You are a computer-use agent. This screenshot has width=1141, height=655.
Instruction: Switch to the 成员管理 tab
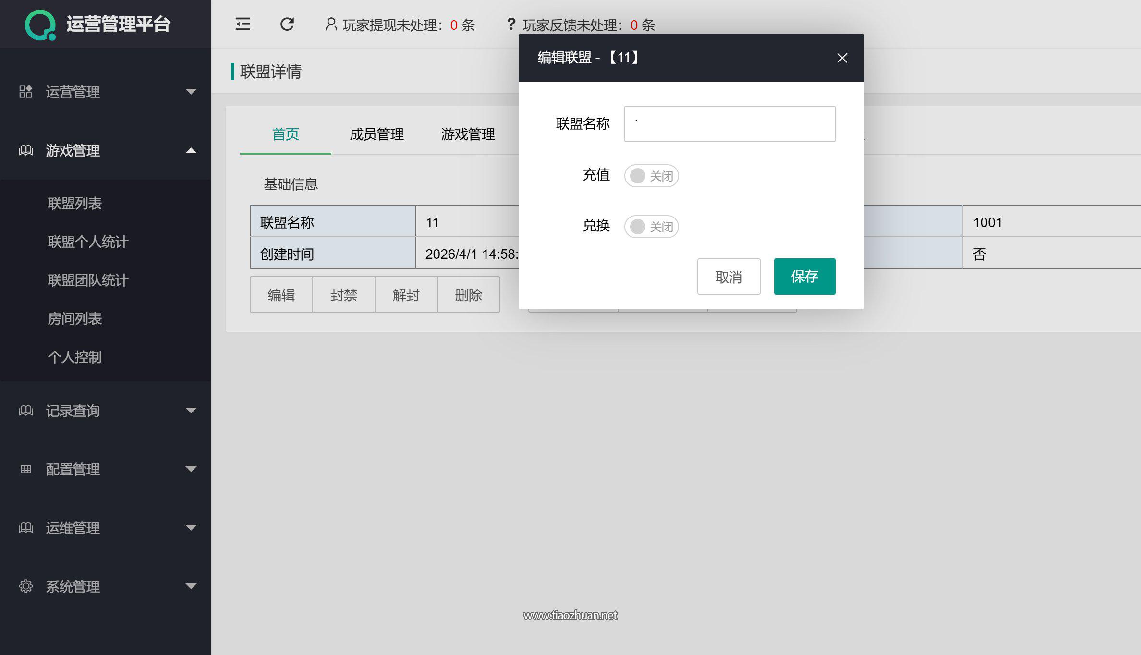tap(376, 134)
